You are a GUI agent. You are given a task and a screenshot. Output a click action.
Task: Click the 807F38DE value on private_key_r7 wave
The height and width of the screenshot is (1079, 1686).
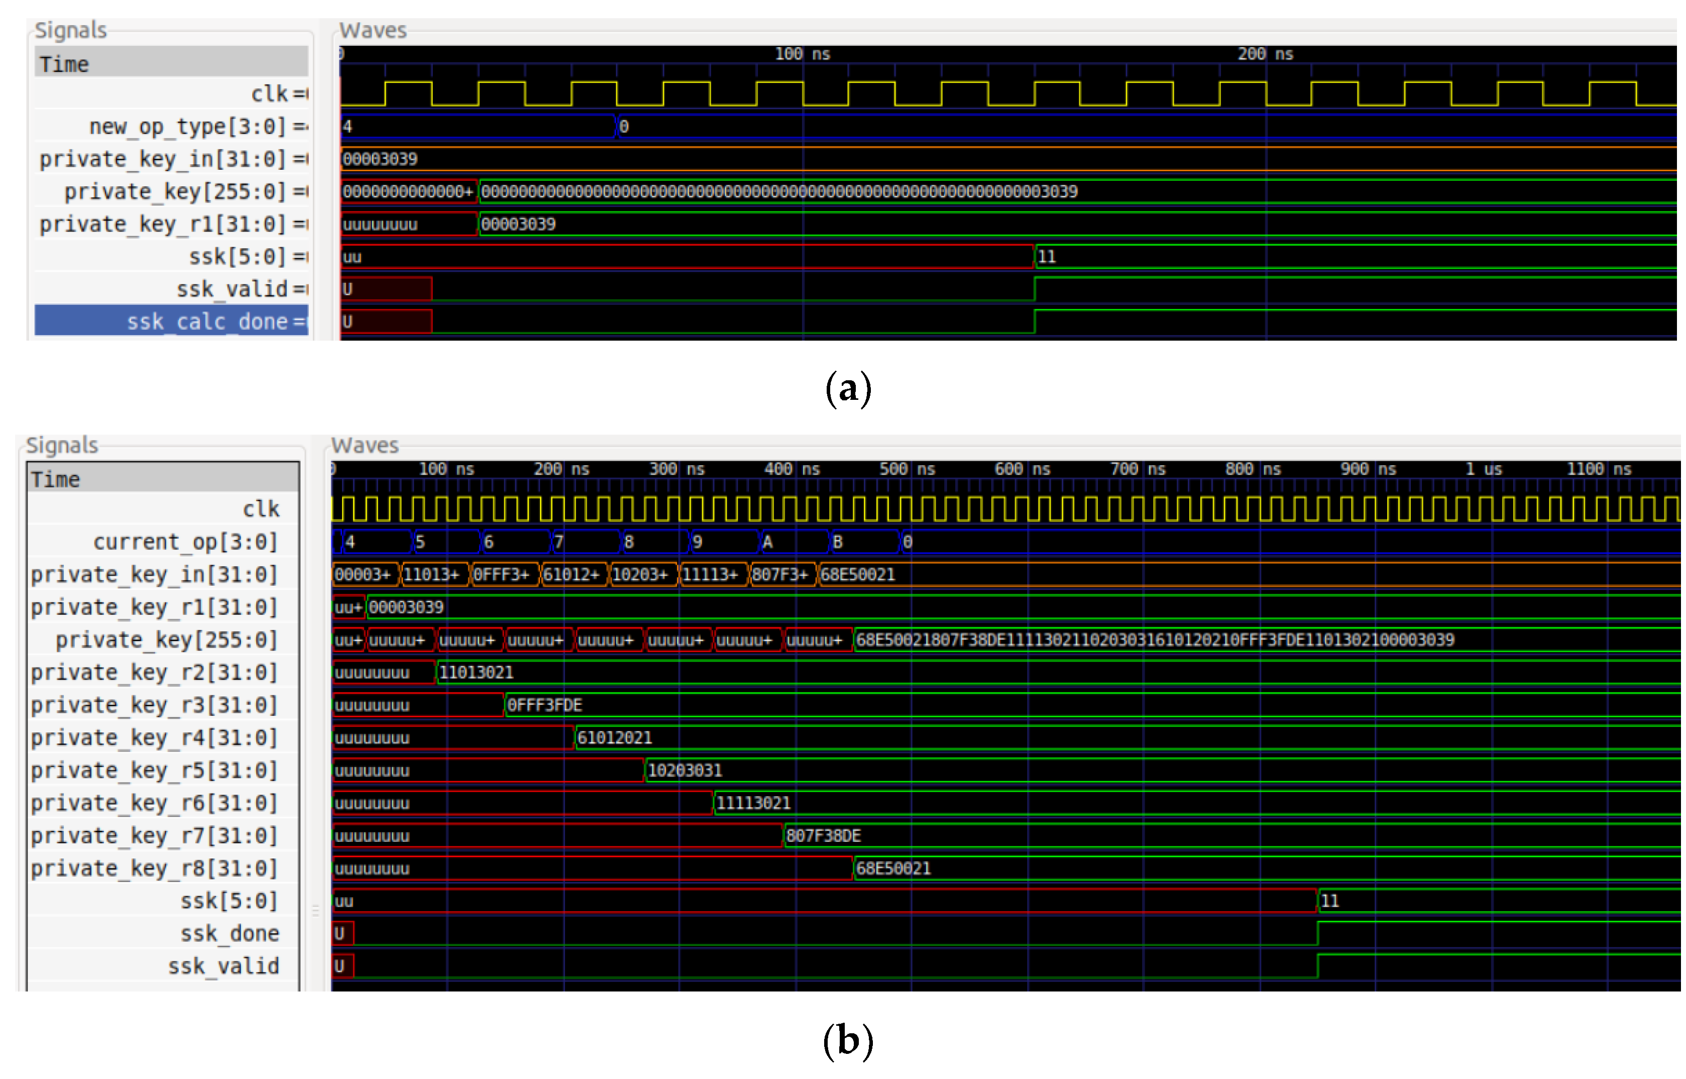click(x=823, y=835)
